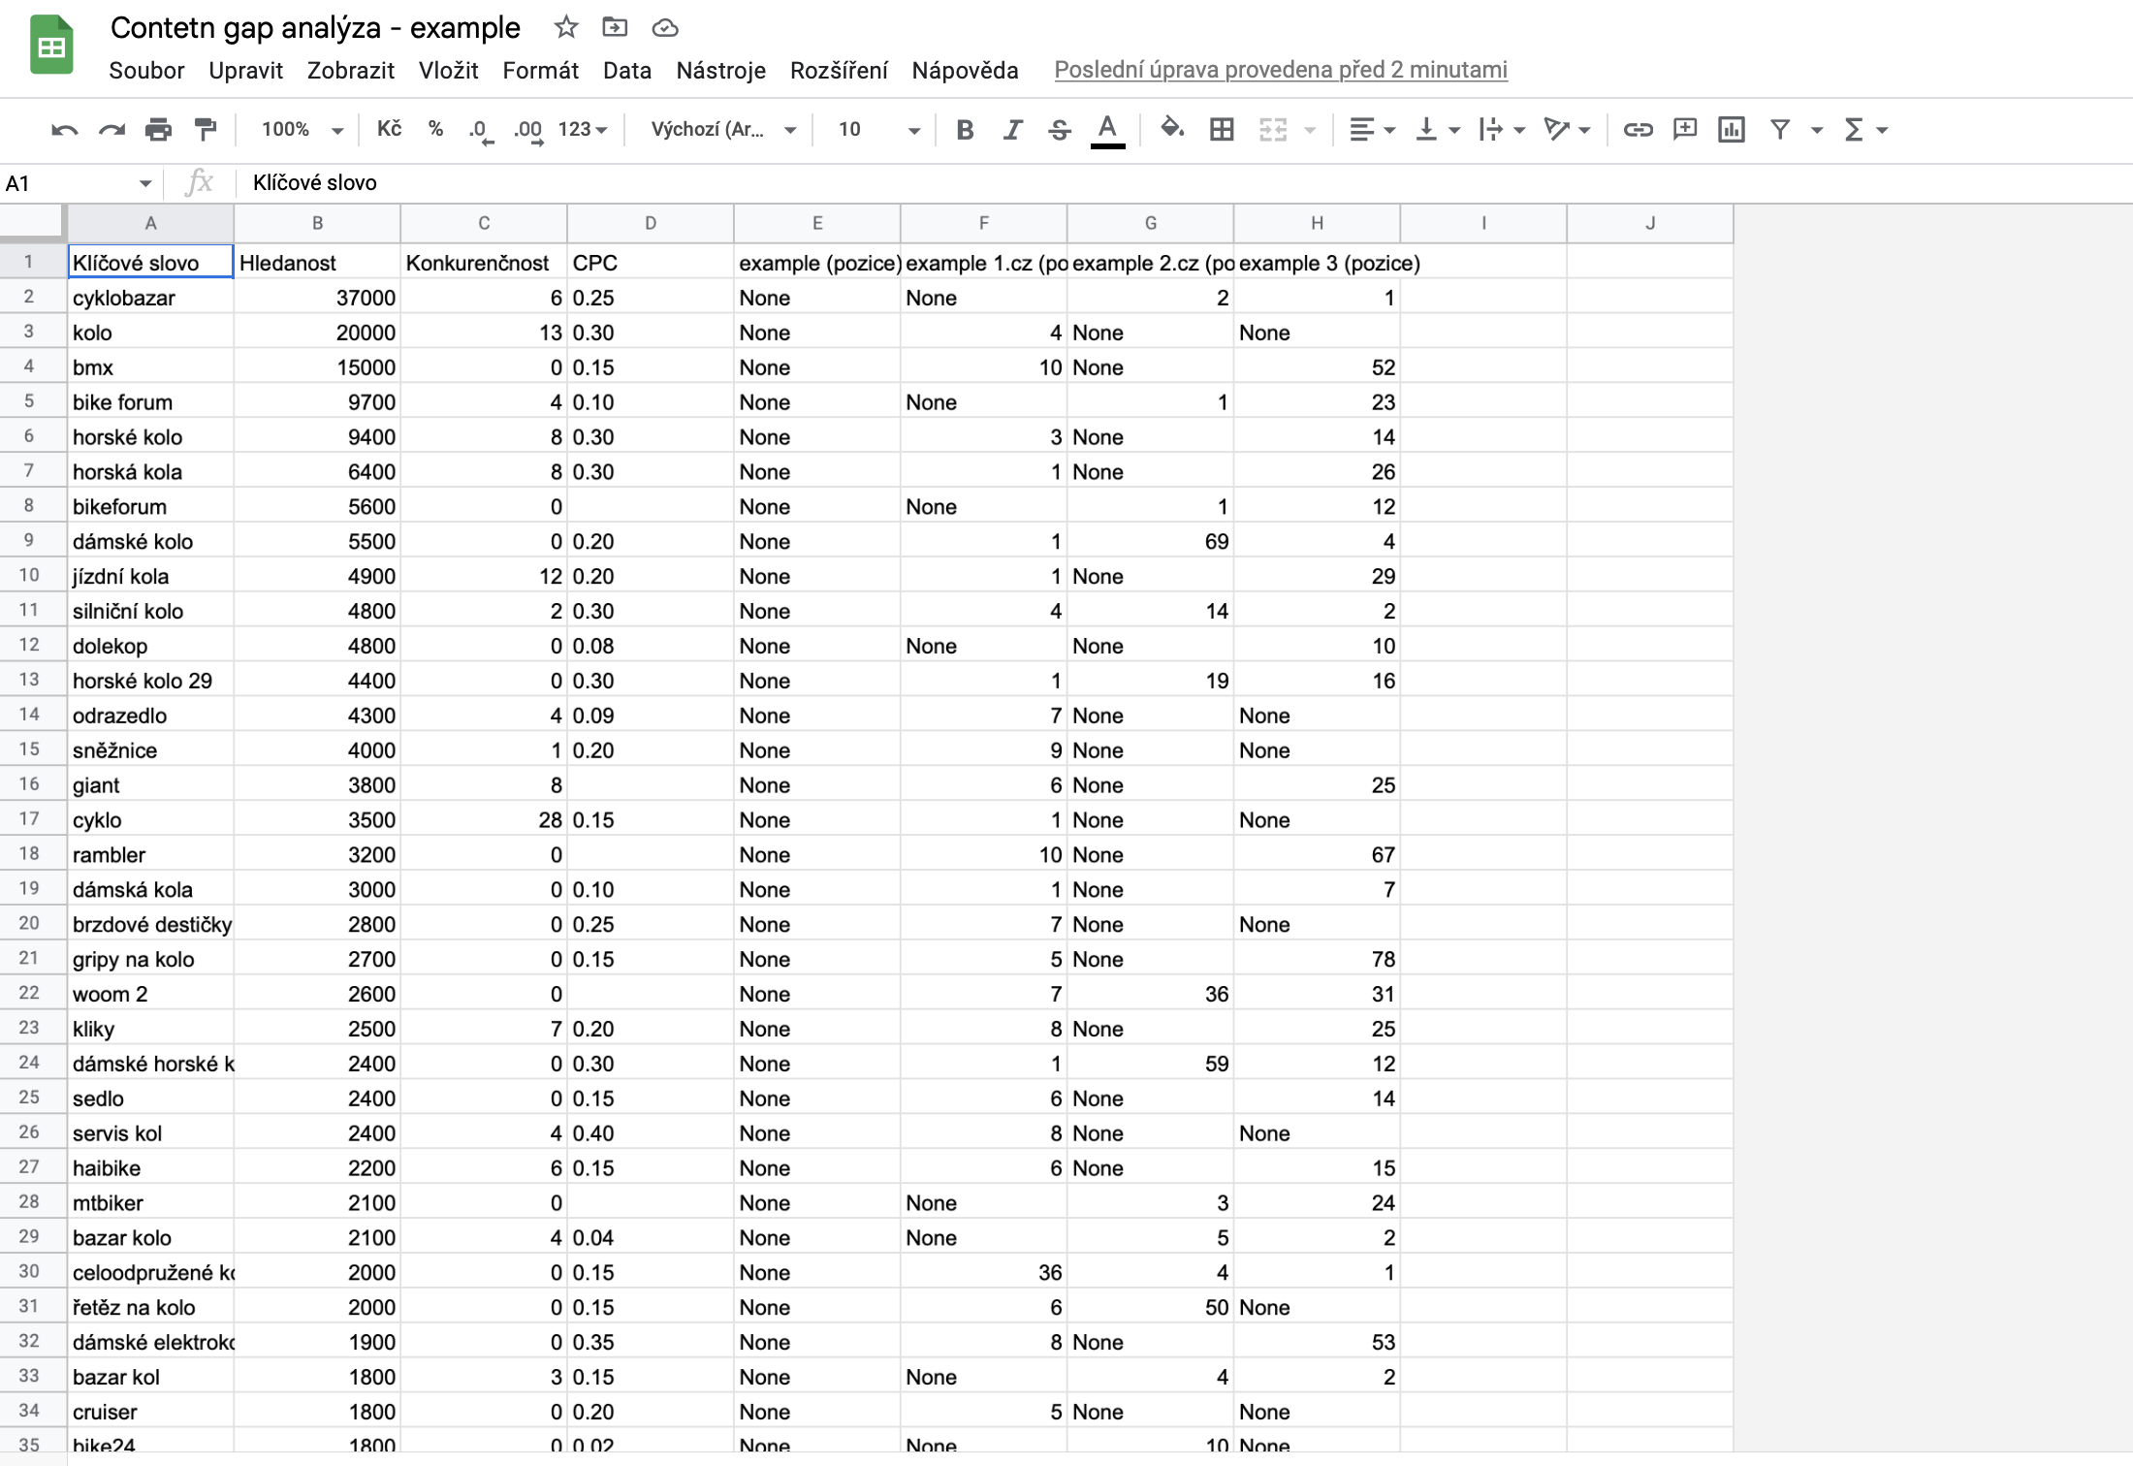
Task: Open the horizontal align dropdown
Action: [x=1371, y=130]
